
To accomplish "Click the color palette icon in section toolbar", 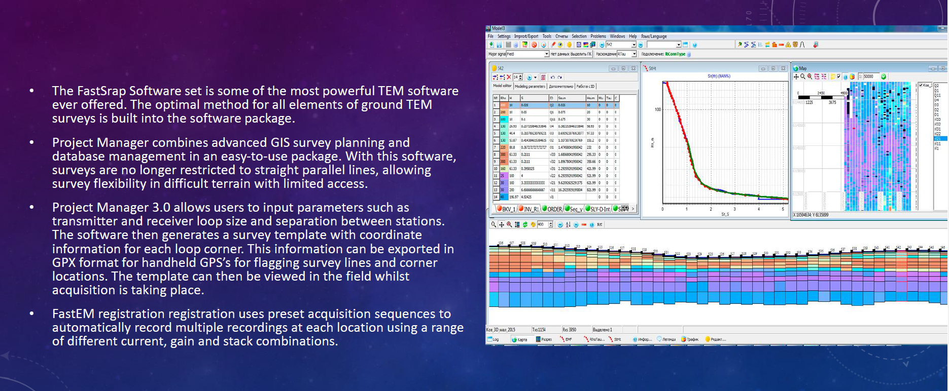I will (533, 225).
